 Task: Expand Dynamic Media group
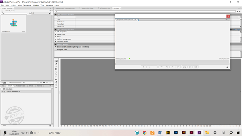point(56,42)
